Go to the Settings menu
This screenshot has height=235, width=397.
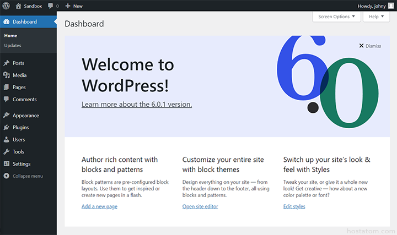(x=22, y=164)
